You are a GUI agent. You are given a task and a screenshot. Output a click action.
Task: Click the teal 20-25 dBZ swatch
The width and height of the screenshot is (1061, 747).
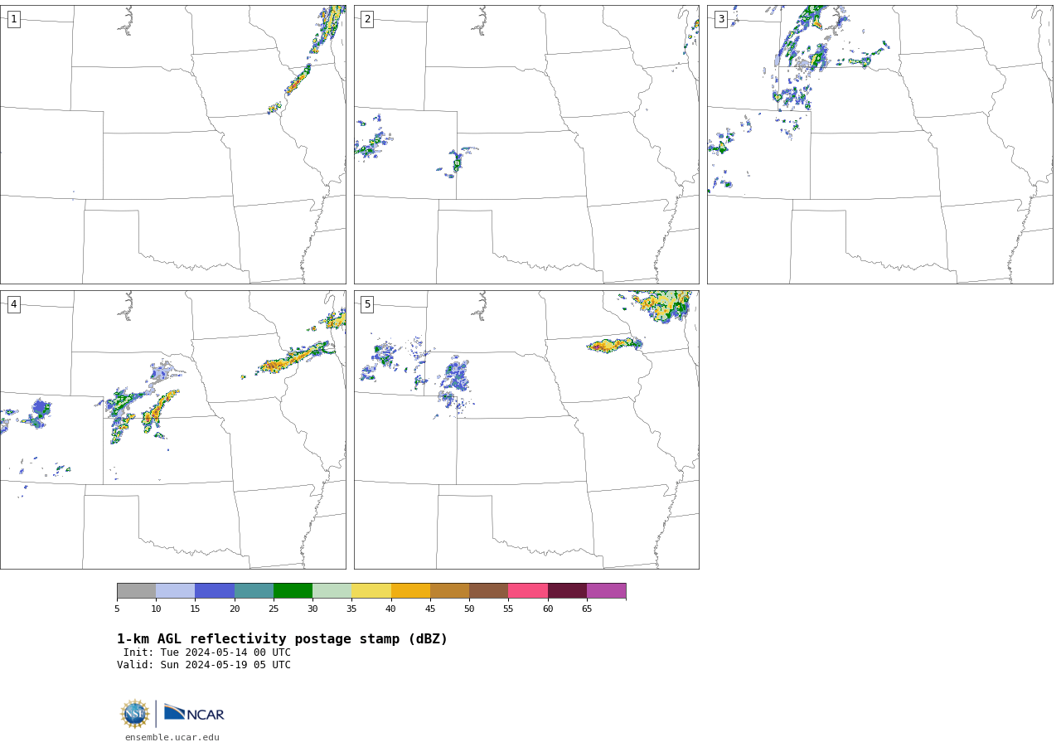coord(254,590)
